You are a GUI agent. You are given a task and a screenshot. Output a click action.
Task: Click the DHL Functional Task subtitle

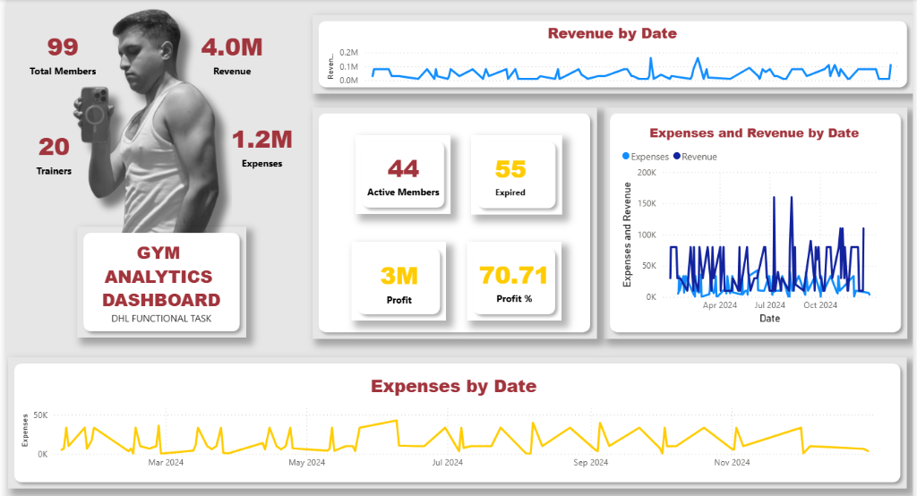click(x=161, y=318)
